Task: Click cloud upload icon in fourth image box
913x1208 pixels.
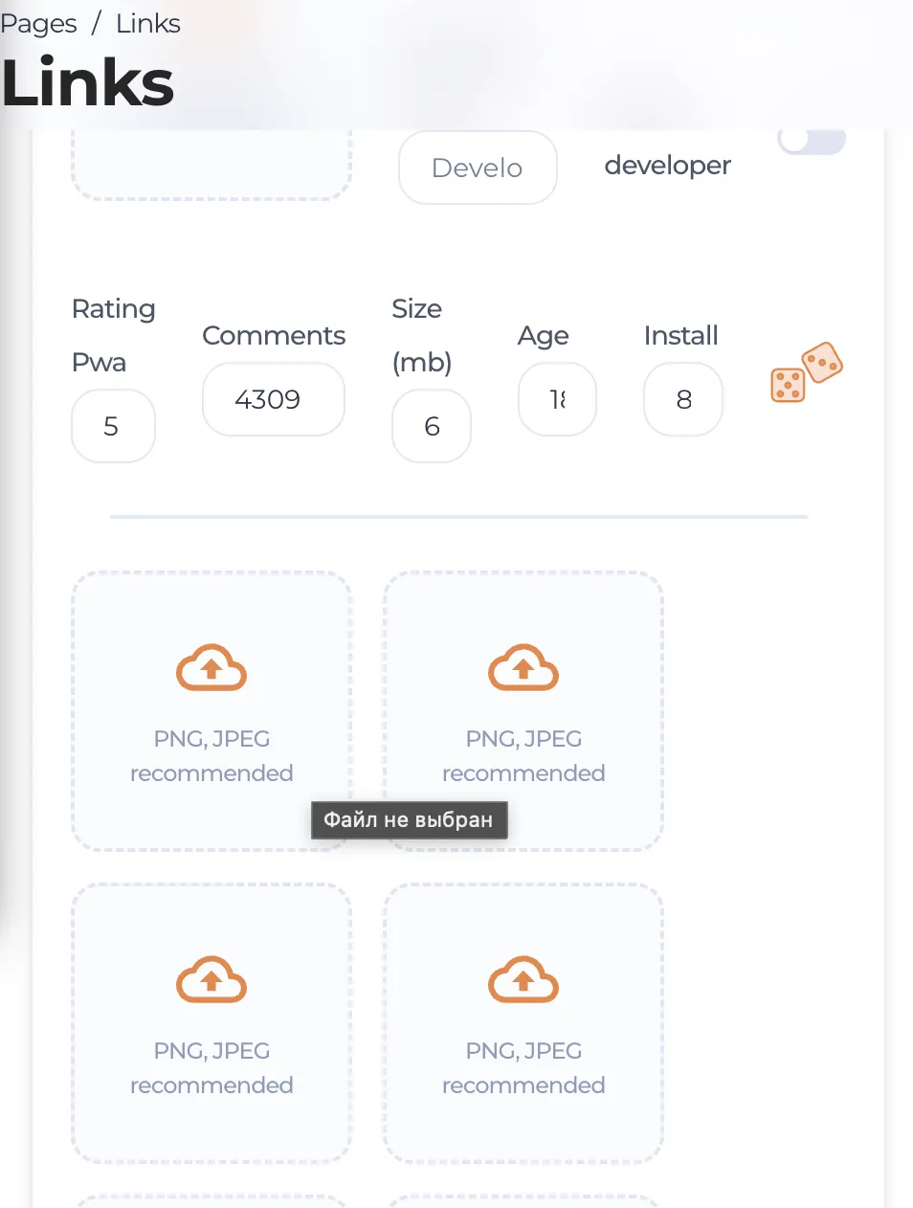Action: 523,980
